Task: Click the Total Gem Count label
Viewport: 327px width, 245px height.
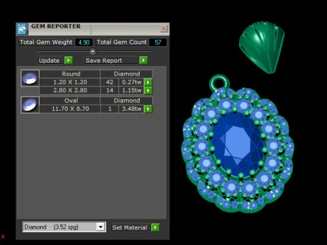Action: click(122, 42)
